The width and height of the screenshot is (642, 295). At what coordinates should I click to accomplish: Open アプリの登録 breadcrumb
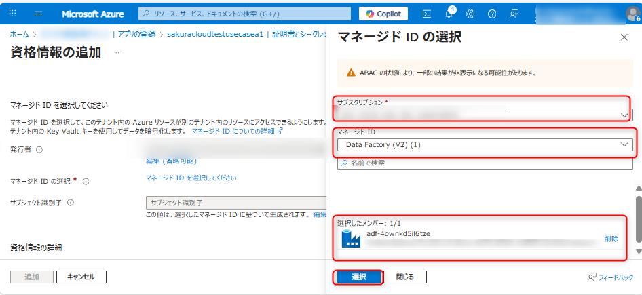pos(137,34)
